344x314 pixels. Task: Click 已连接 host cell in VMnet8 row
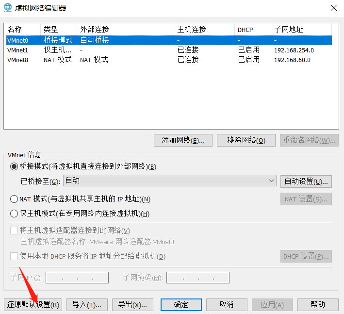pos(188,60)
